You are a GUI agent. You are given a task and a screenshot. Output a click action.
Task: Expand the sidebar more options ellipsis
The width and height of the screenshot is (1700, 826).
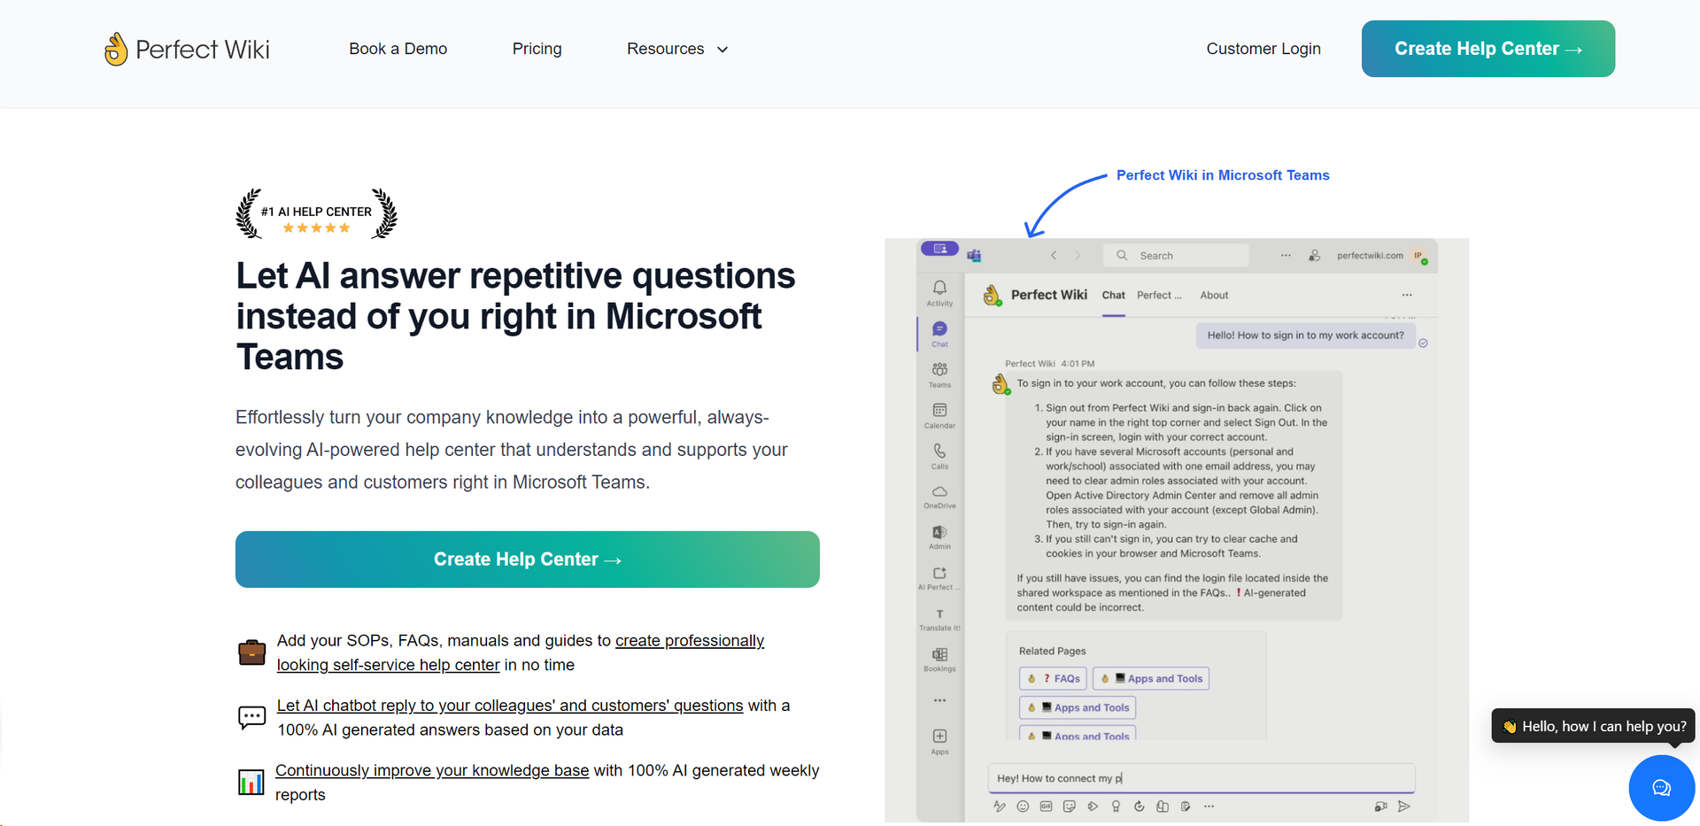click(939, 700)
